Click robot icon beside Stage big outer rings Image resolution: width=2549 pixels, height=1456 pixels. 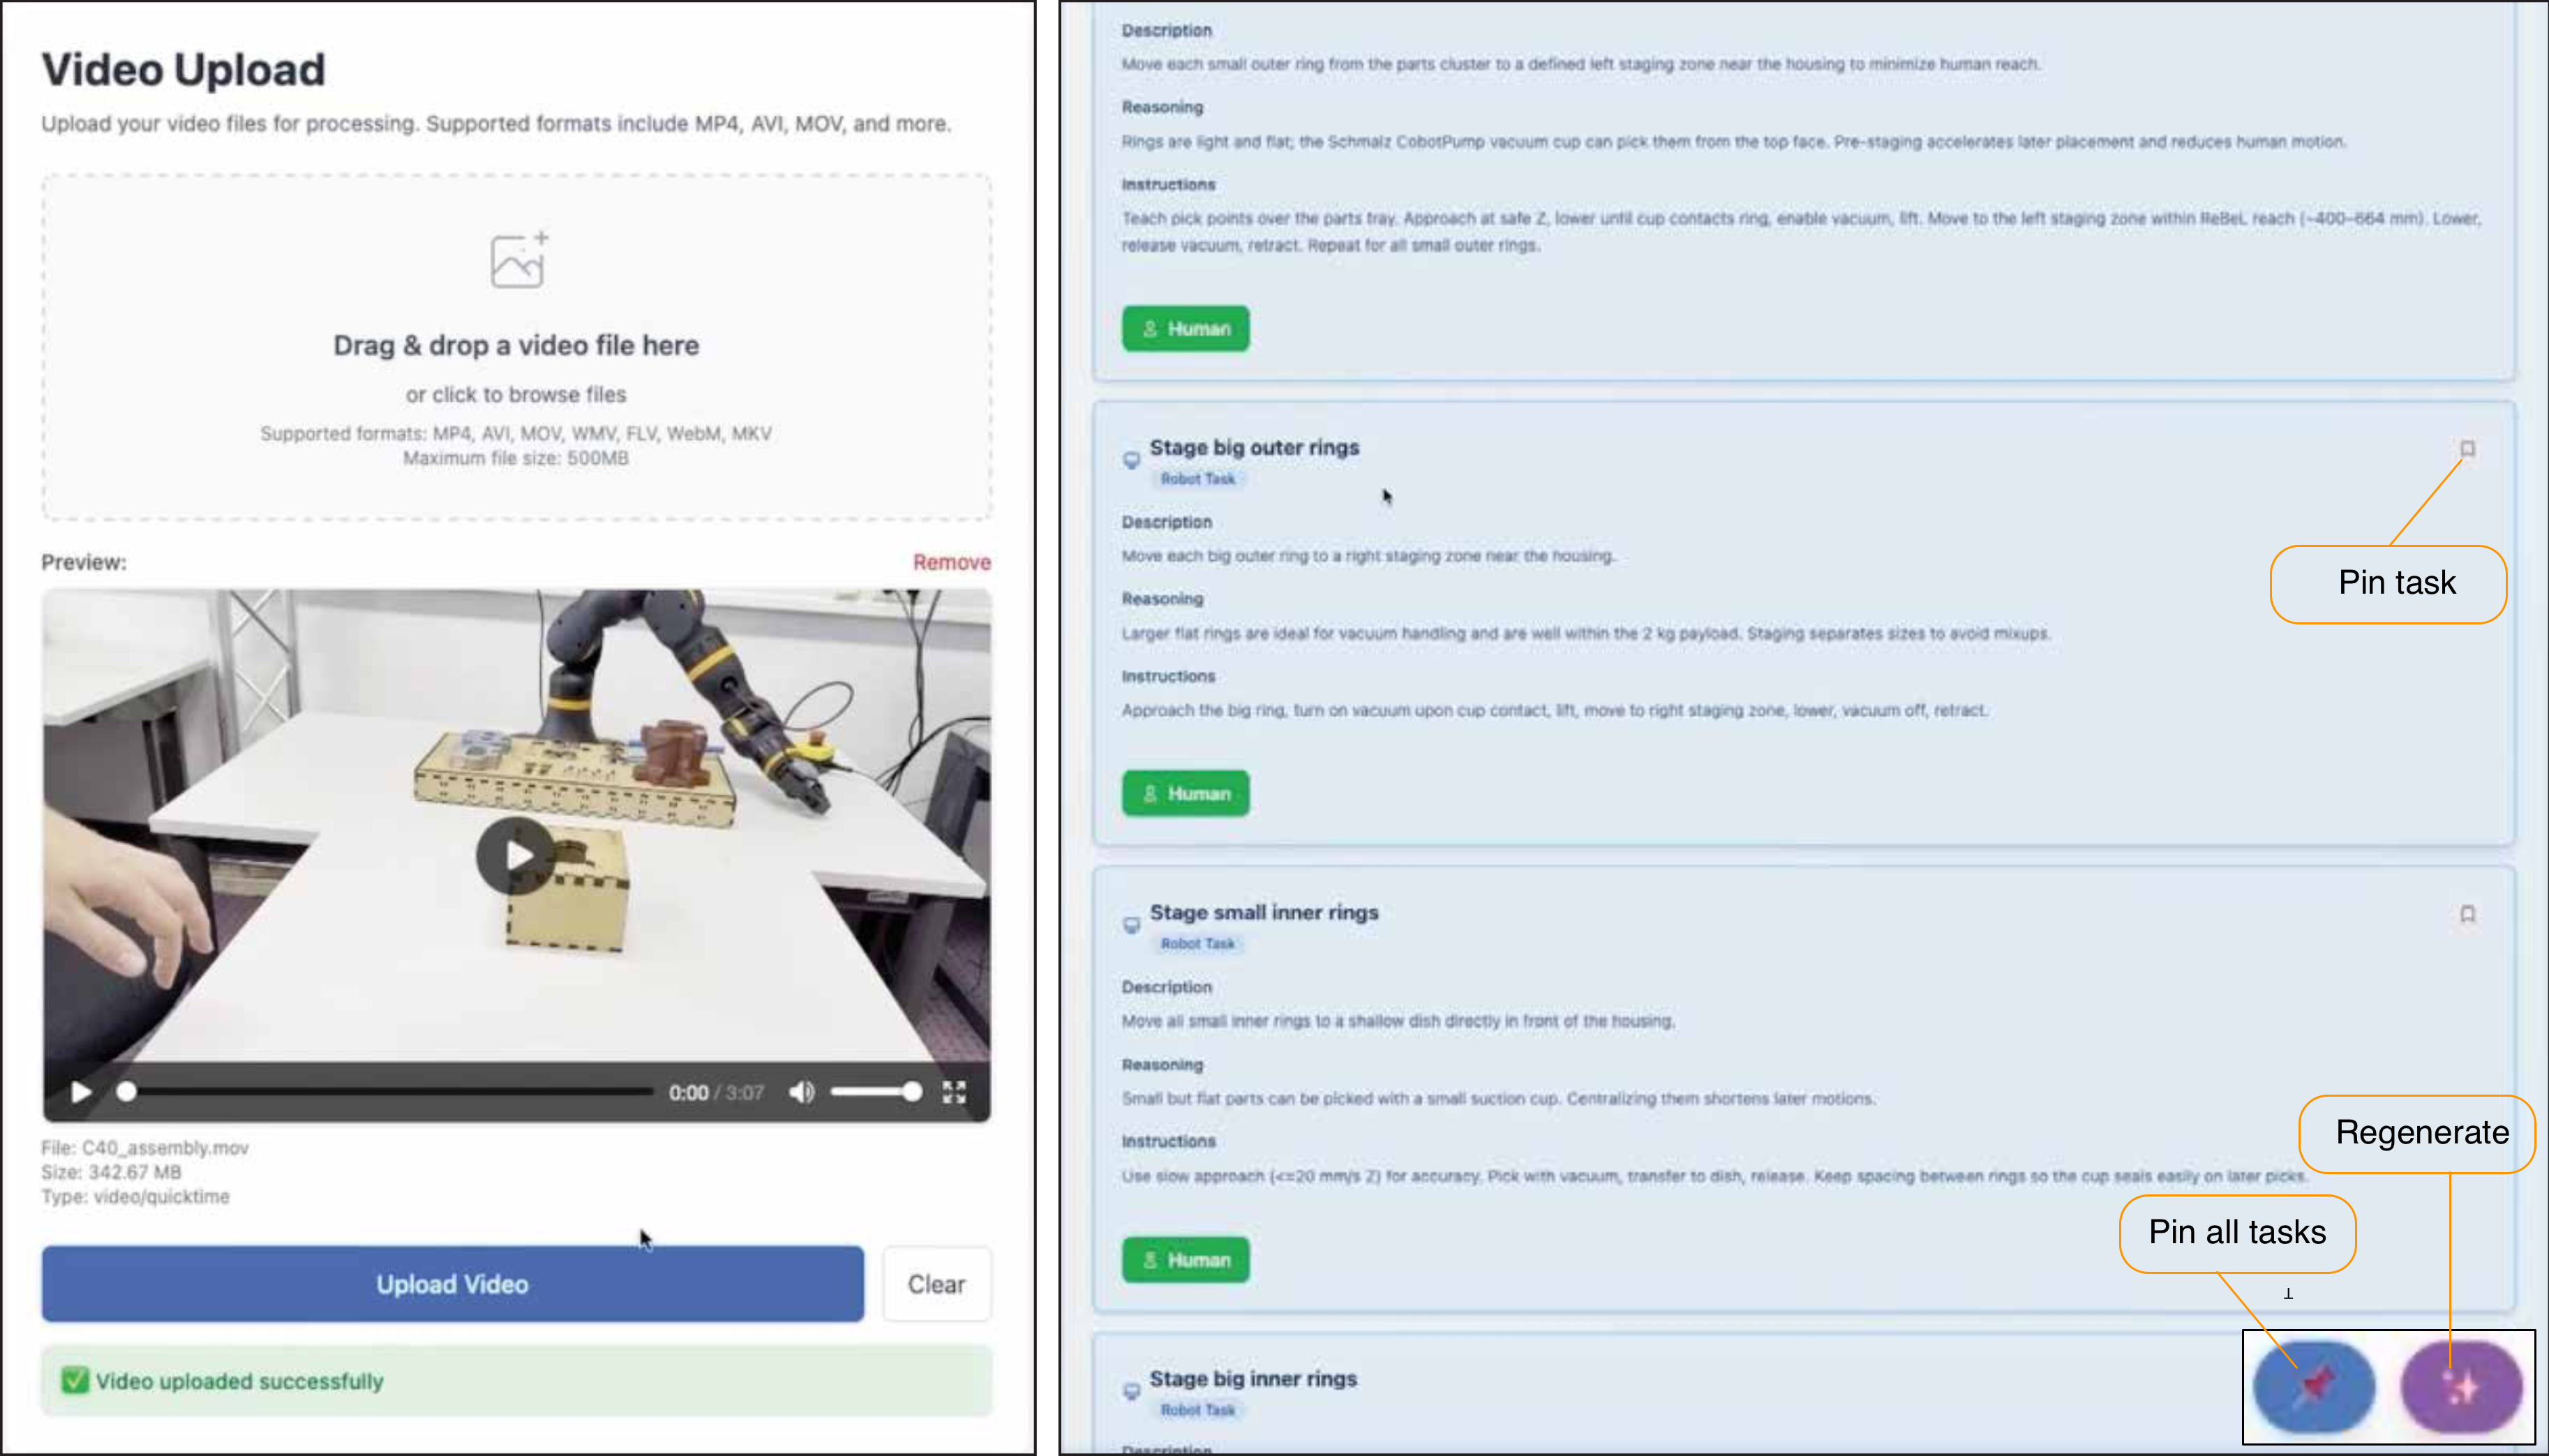point(1131,460)
